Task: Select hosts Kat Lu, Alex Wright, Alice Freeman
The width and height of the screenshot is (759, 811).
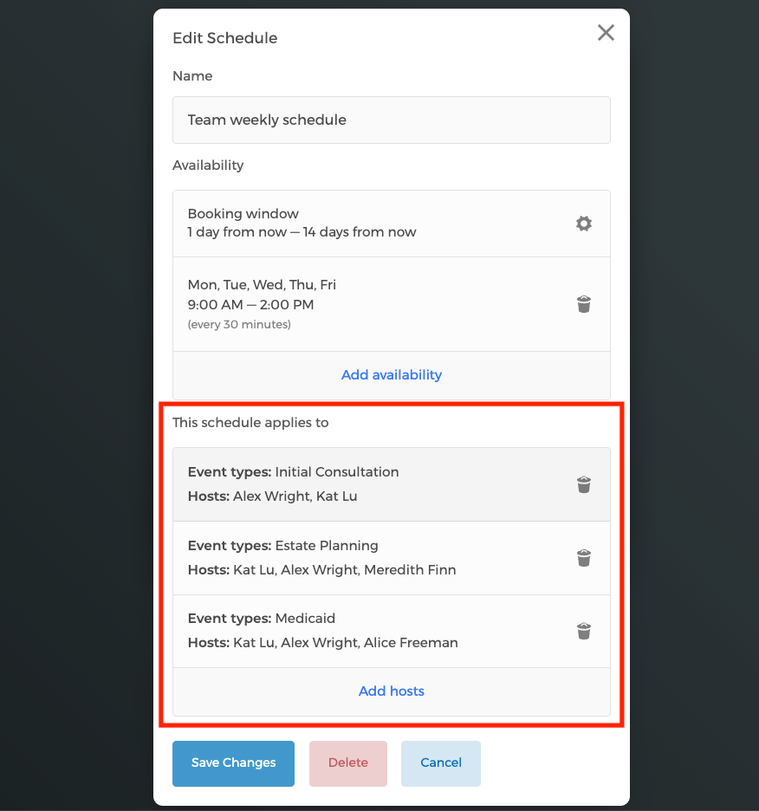Action: click(x=323, y=643)
